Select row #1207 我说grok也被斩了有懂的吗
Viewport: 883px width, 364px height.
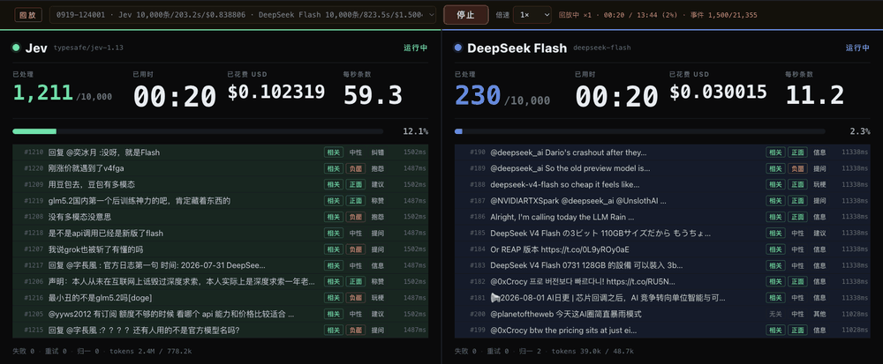tap(220, 249)
